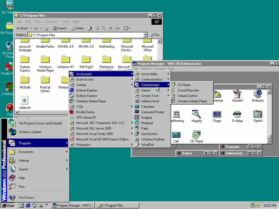Click the Start button on taskbar
The height and width of the screenshot is (209, 279).
click(x=8, y=206)
